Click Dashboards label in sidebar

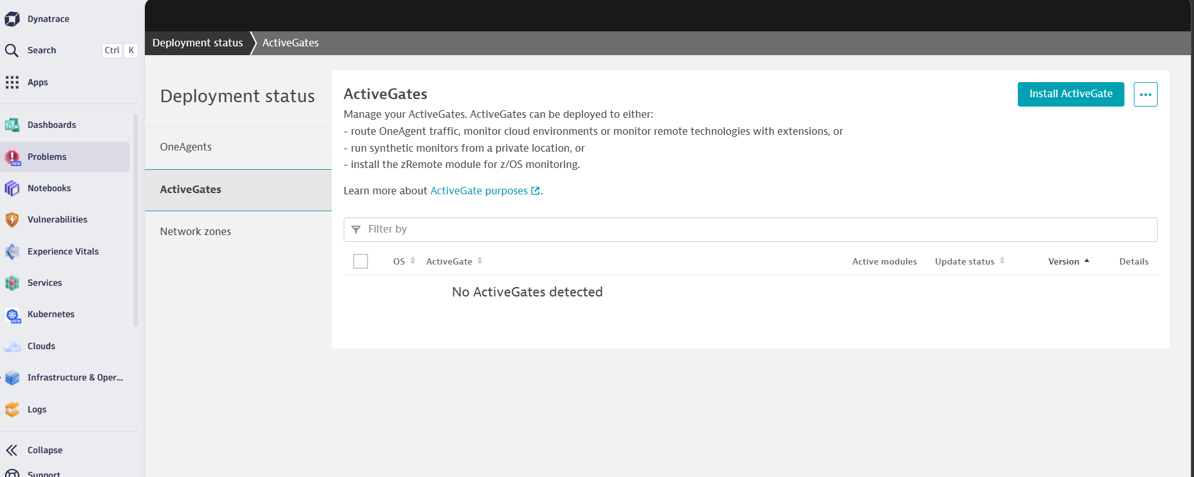point(51,125)
